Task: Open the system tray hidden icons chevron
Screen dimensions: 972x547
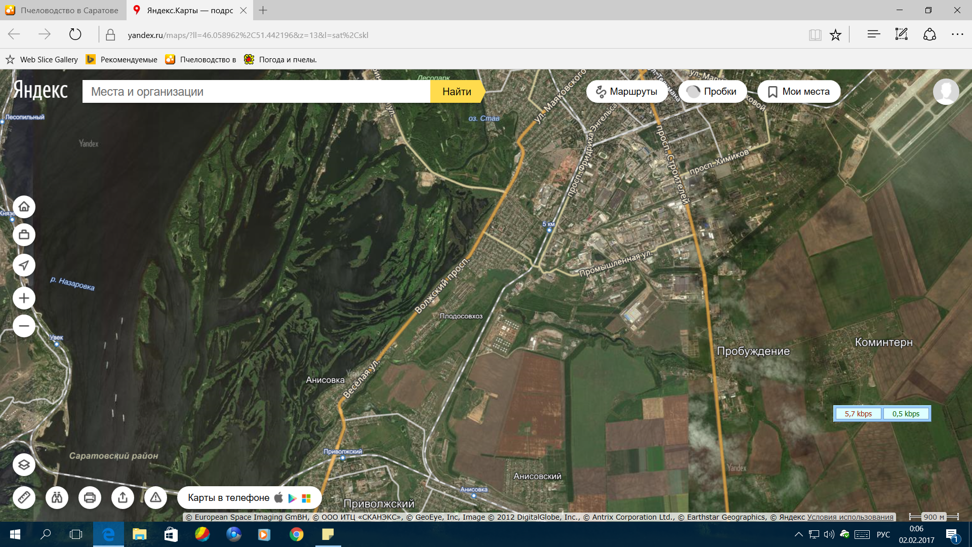Action: [798, 534]
